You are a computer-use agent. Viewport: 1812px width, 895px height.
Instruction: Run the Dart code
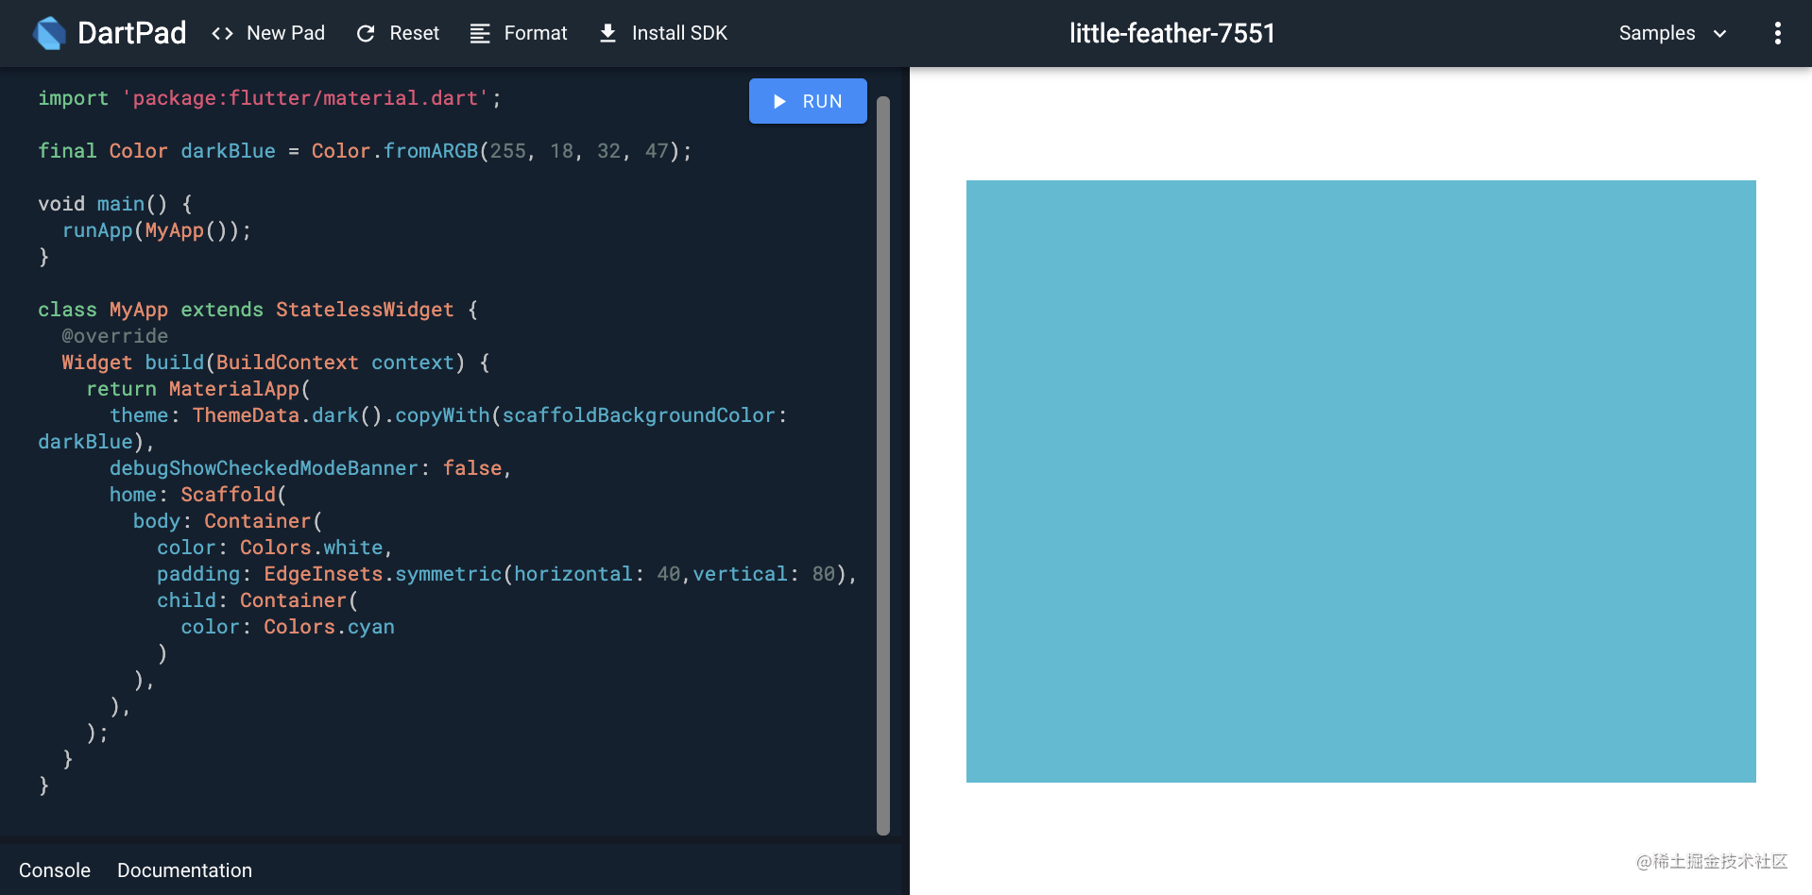click(808, 101)
